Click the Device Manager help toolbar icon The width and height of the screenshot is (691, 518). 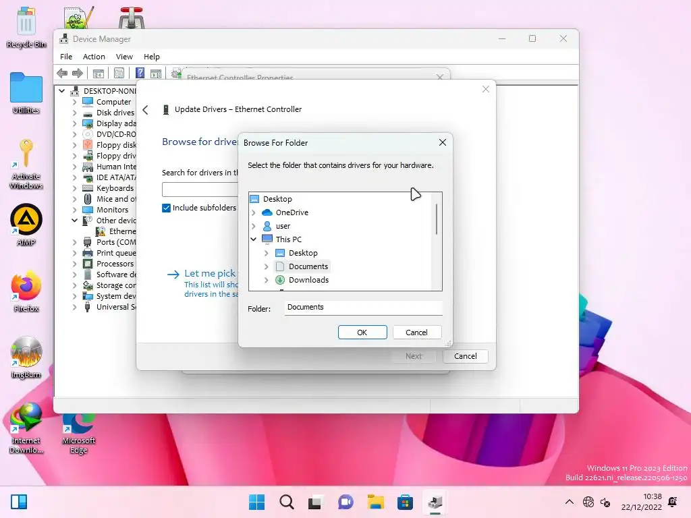point(140,73)
